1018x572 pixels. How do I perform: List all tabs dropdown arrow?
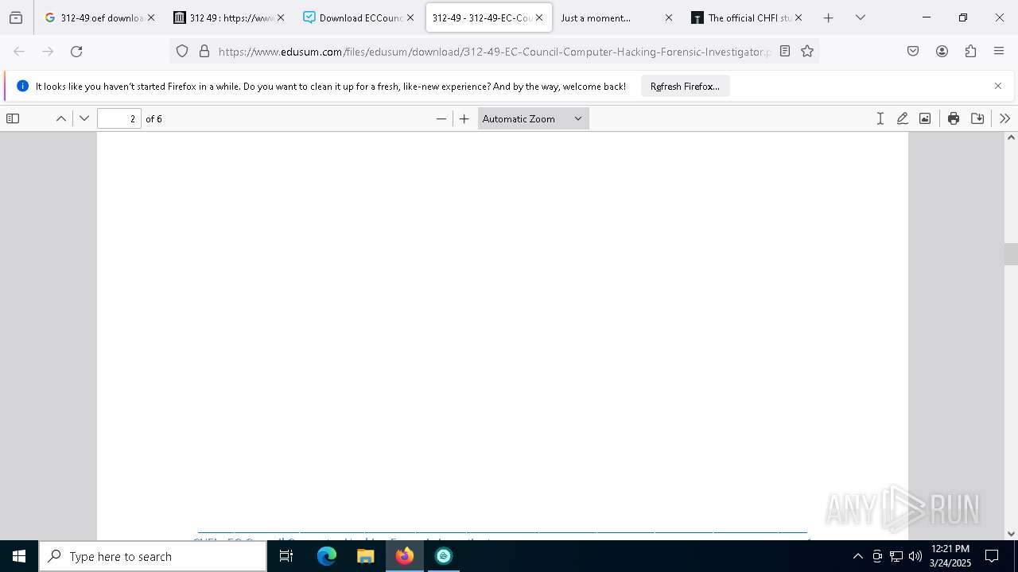coord(860,17)
